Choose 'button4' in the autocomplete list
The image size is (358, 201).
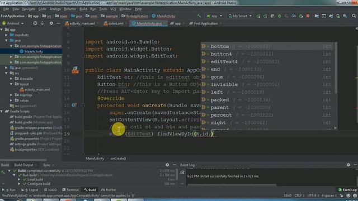267,54
